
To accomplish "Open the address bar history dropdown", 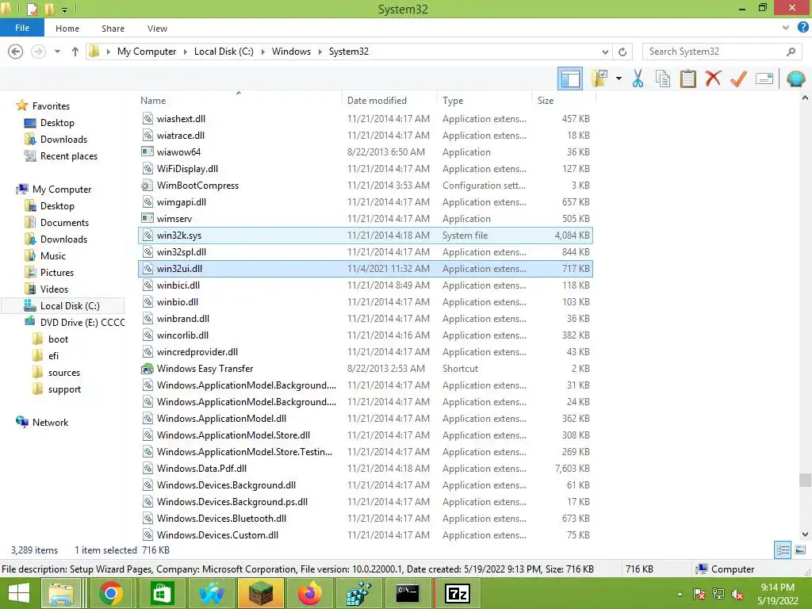I will (605, 52).
